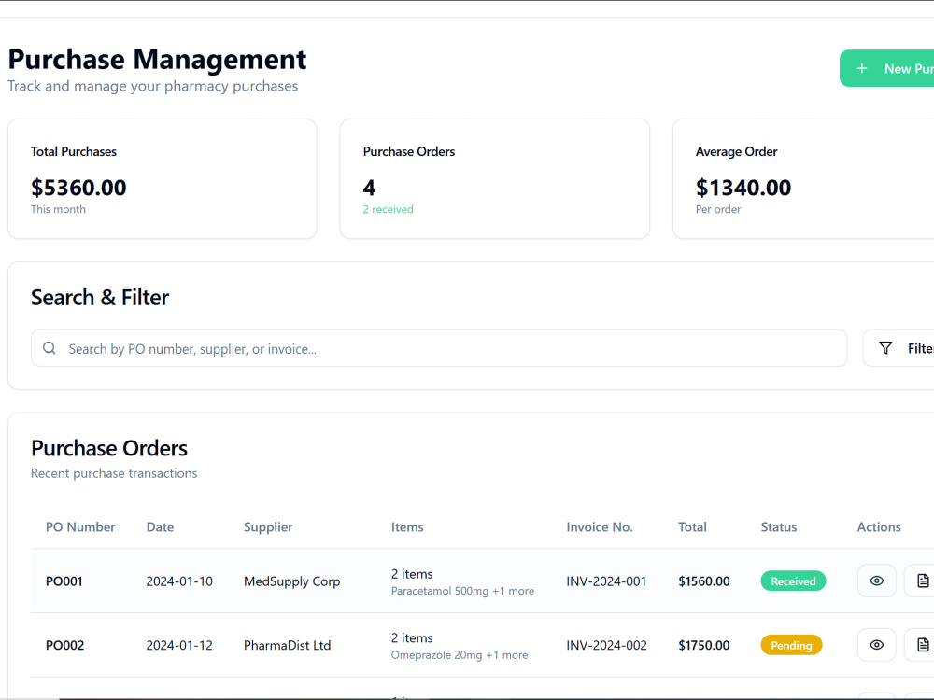Click the Search & Filter heading
This screenshot has width=934, height=700.
tap(100, 297)
